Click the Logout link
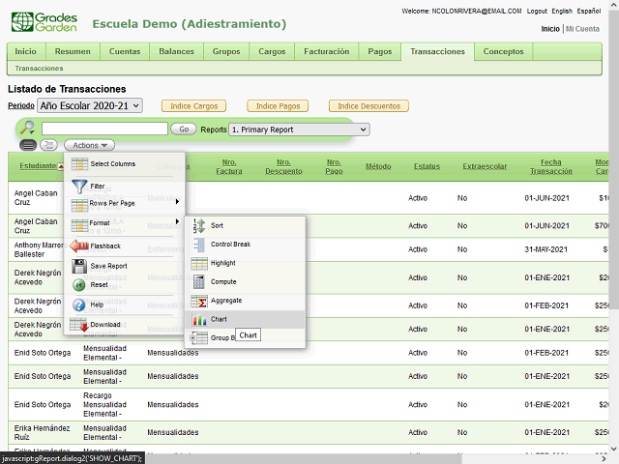The image size is (619, 464). (x=537, y=11)
